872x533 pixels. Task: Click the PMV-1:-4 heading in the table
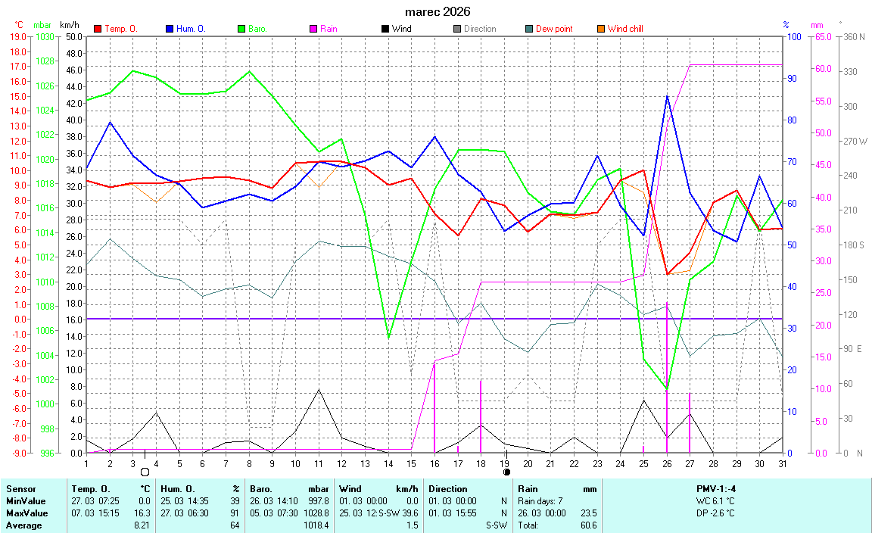click(715, 489)
